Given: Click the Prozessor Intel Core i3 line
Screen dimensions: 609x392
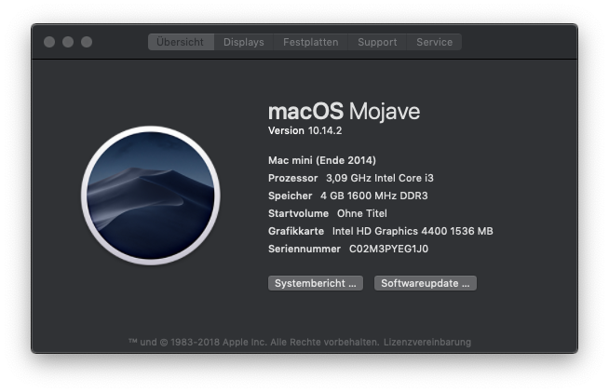Looking at the screenshot, I should pos(351,178).
